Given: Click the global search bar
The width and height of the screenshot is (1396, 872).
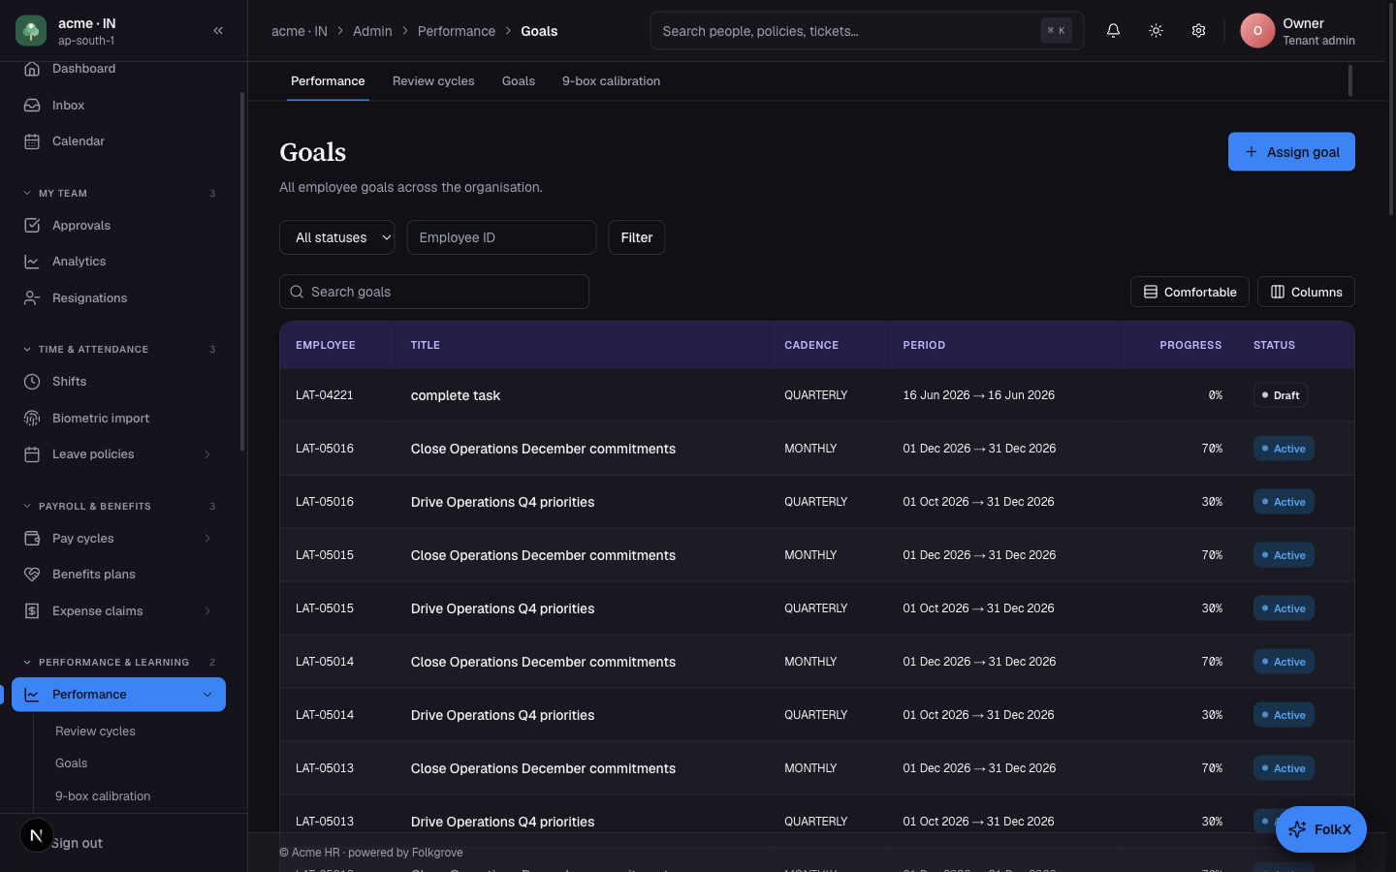Looking at the screenshot, I should [x=867, y=31].
